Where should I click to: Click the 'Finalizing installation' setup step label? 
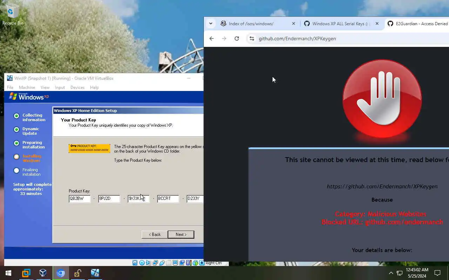click(32, 172)
